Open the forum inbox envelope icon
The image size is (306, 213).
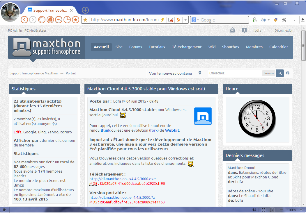tap(232, 30)
